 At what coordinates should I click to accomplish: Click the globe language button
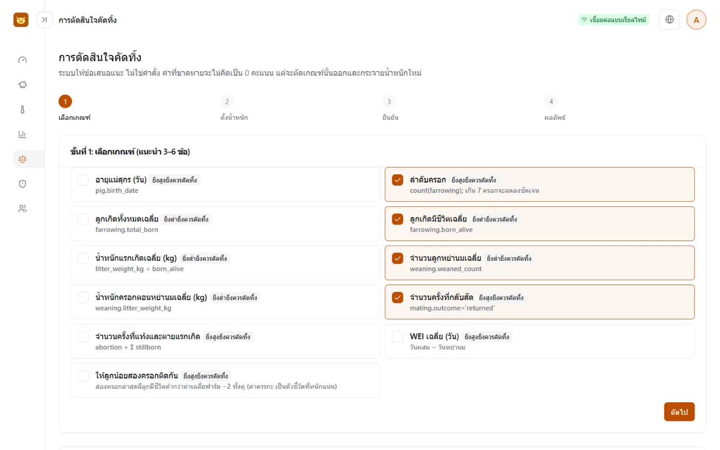tap(669, 20)
